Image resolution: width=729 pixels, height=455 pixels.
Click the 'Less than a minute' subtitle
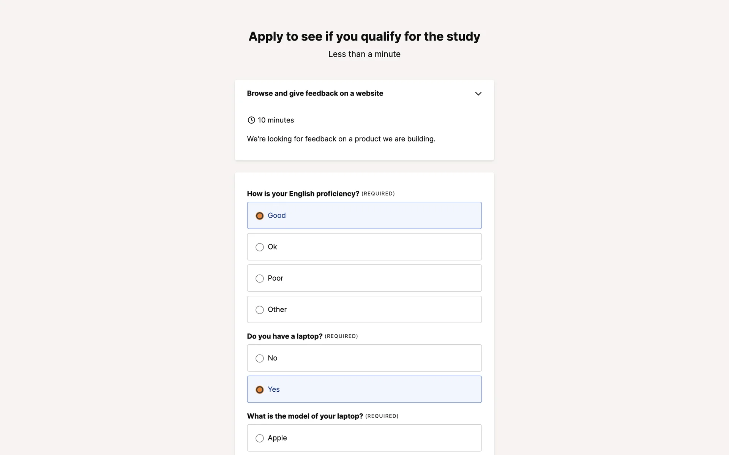point(364,54)
